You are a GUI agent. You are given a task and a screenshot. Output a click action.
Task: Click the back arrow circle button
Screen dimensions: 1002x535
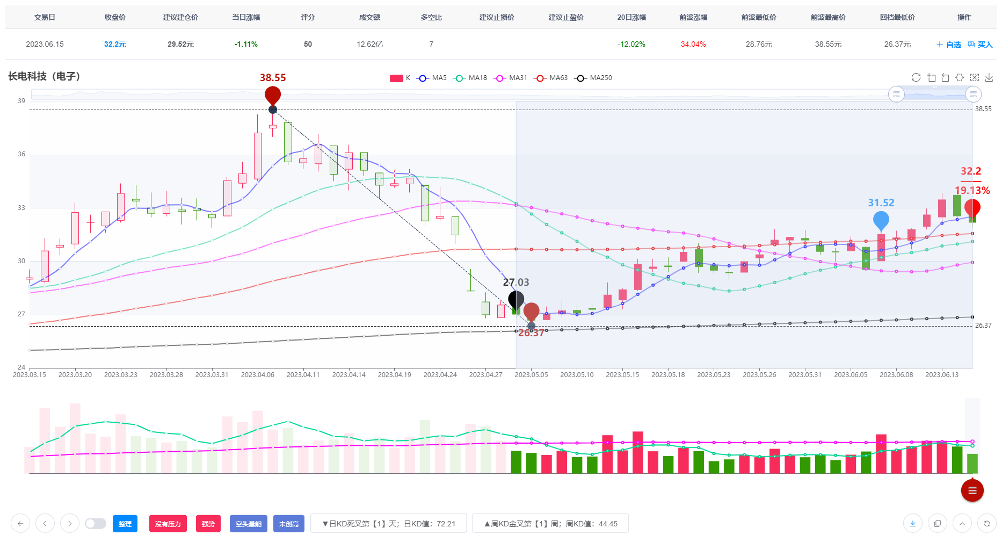click(x=20, y=523)
